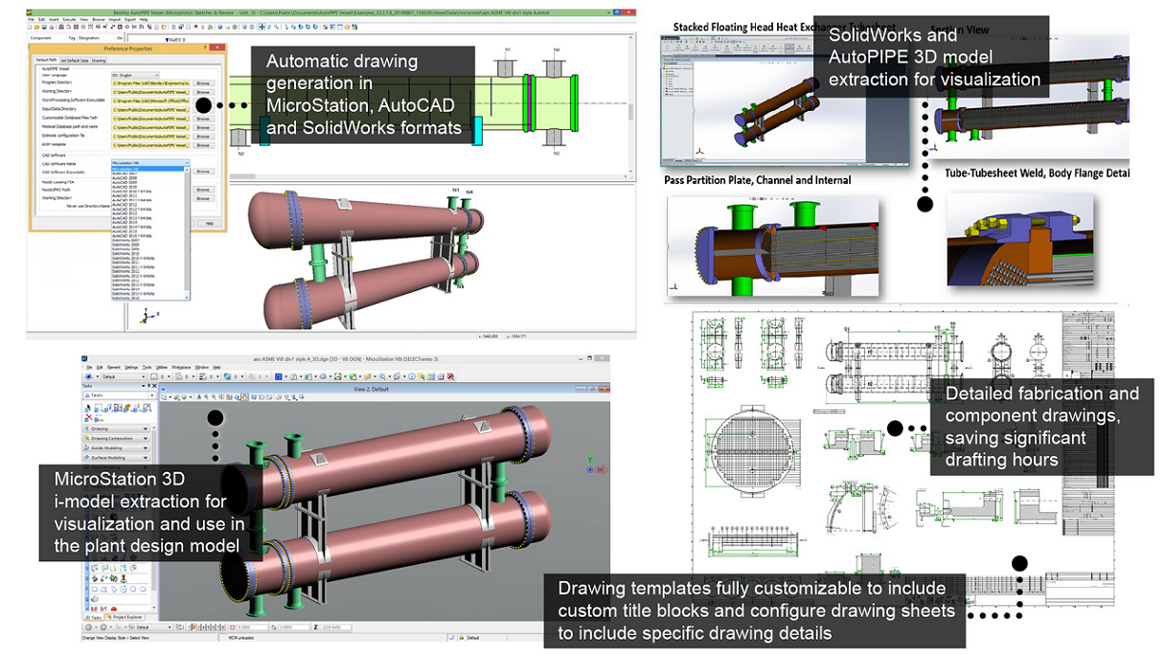The image size is (1164, 655).
Task: Click Open file icon in AutoPIPE toolbar
Action: (x=36, y=27)
